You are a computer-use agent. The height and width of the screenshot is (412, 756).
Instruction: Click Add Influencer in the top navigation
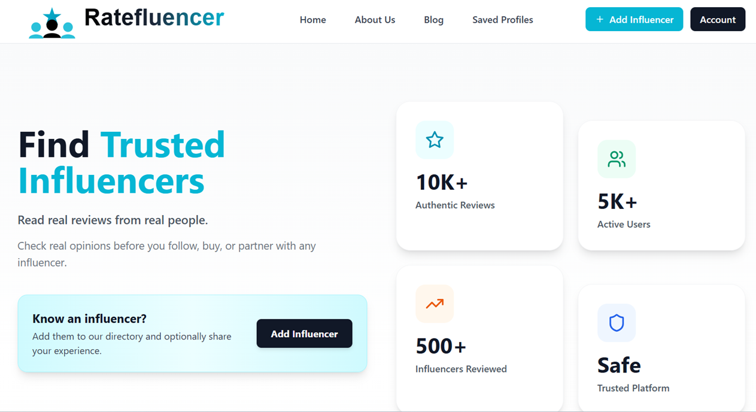(x=634, y=19)
